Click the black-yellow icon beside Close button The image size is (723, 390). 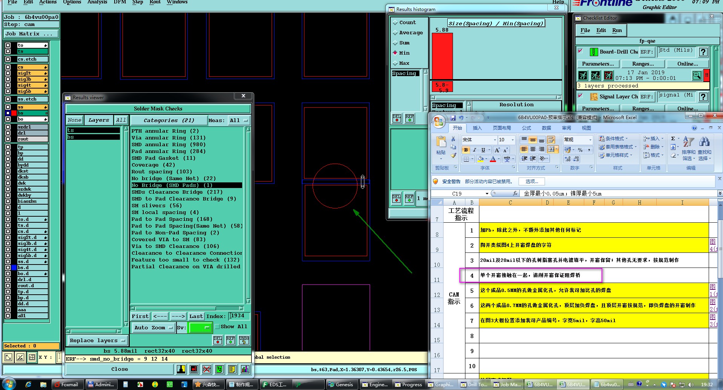[x=181, y=369]
